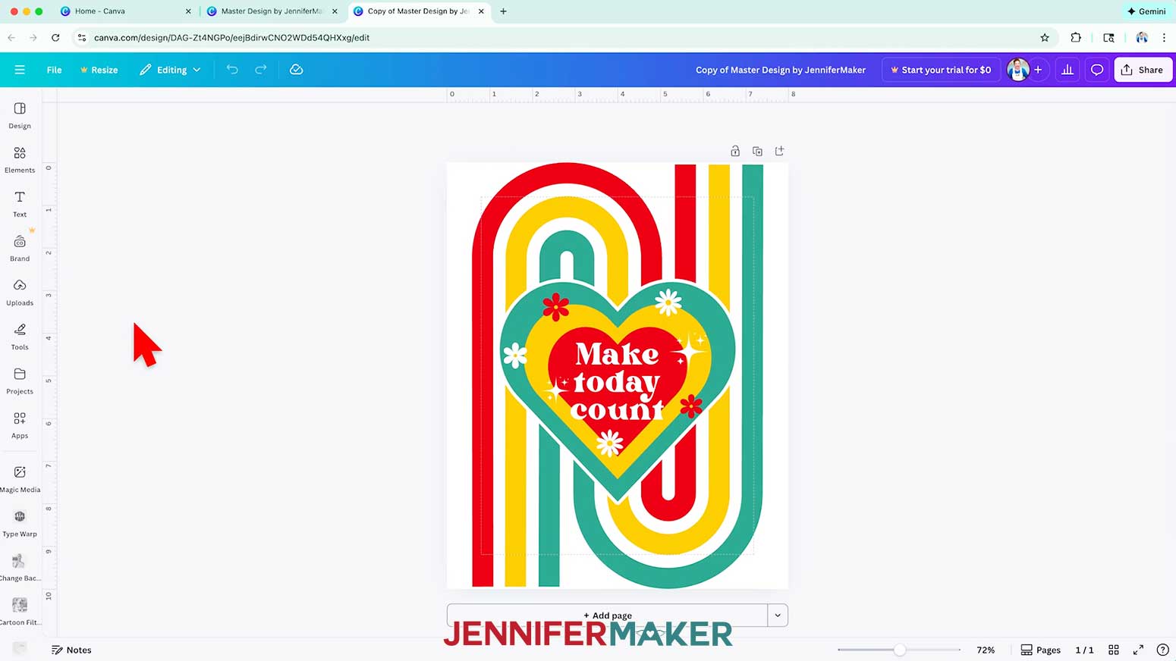Image resolution: width=1176 pixels, height=661 pixels.
Task: Open a new browser tab
Action: click(503, 11)
